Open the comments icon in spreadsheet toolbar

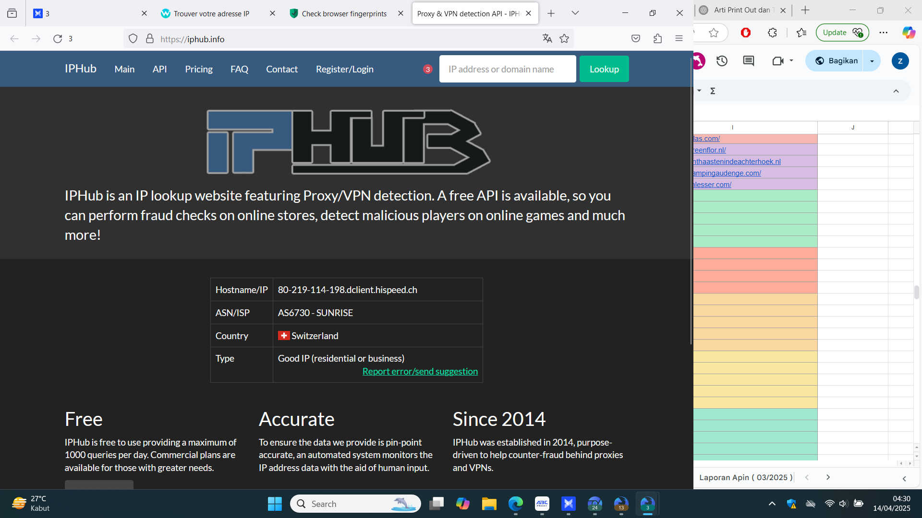(748, 61)
